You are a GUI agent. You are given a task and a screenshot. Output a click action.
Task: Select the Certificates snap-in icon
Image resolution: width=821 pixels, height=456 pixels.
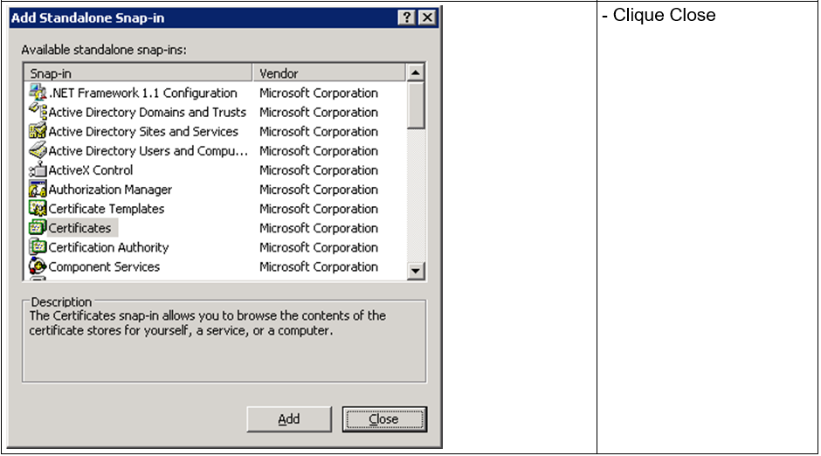pyautogui.click(x=38, y=228)
